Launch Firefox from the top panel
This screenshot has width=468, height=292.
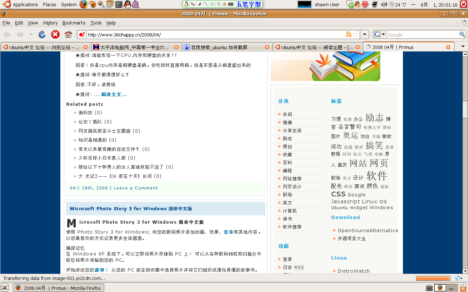coord(83,4)
